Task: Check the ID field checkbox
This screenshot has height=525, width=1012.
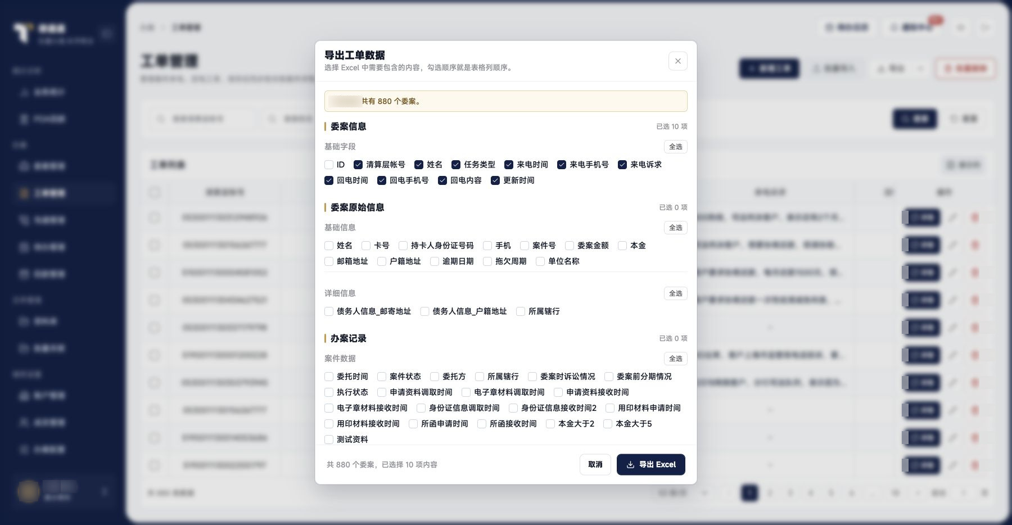Action: [329, 165]
